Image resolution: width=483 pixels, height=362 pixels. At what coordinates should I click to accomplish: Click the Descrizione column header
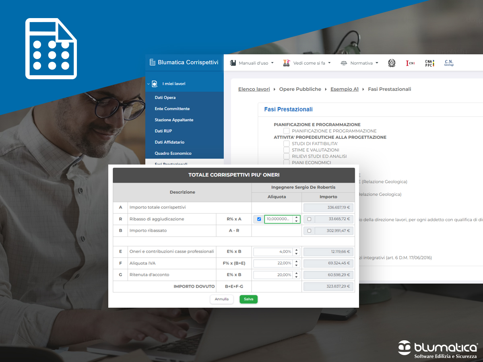[x=182, y=192]
